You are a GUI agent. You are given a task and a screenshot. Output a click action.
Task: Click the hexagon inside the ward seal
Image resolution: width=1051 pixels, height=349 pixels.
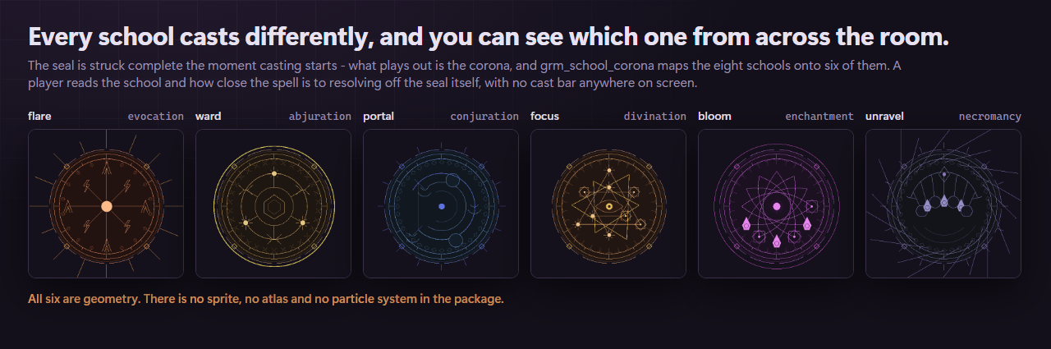(273, 206)
